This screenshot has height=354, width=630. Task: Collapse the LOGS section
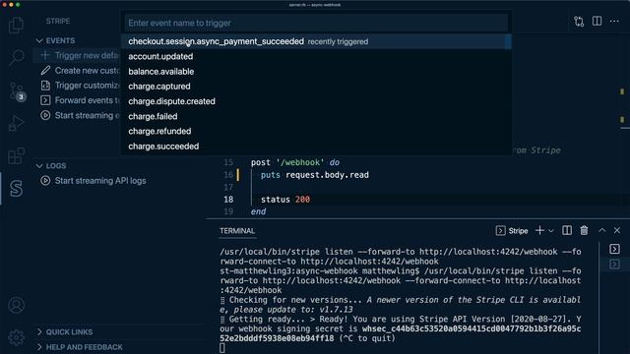click(x=39, y=165)
